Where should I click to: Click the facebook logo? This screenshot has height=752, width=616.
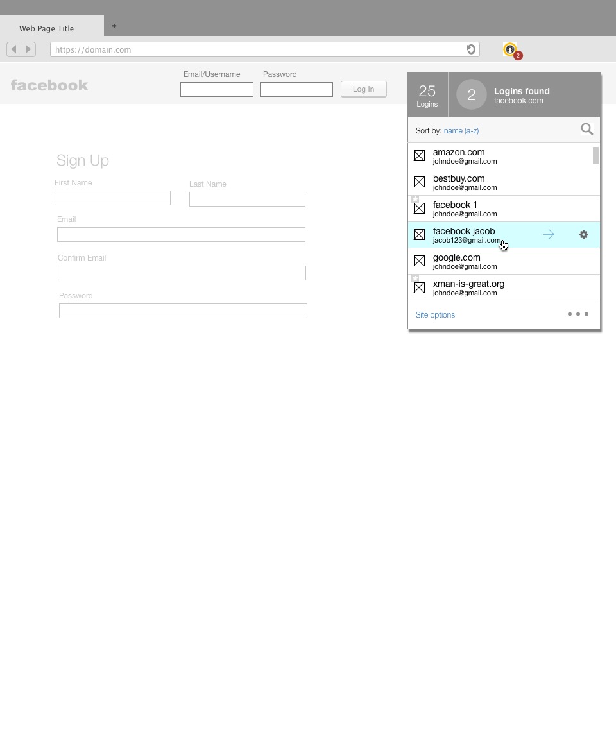pos(49,84)
